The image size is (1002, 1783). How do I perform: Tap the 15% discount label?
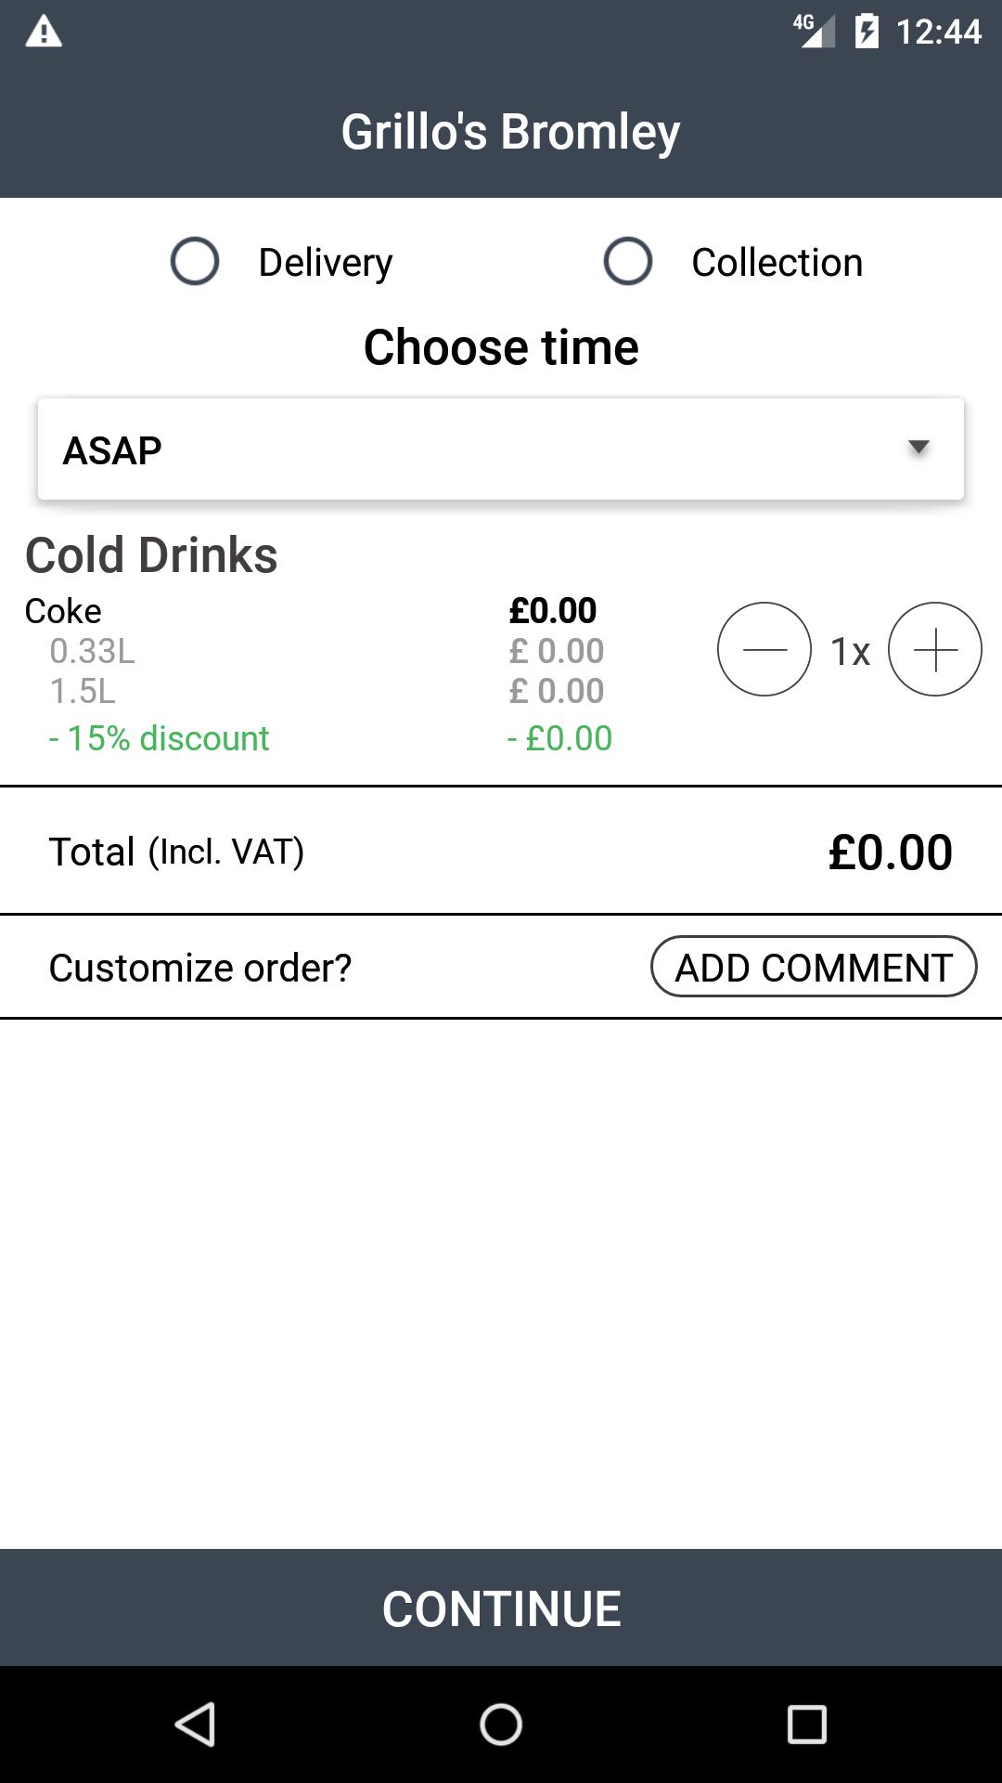[x=159, y=738]
